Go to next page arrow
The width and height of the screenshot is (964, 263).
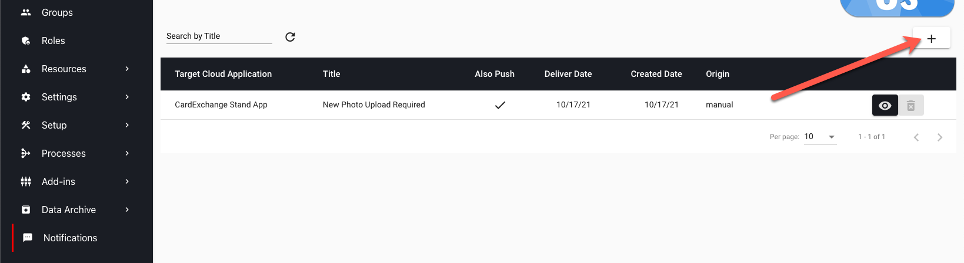point(939,137)
